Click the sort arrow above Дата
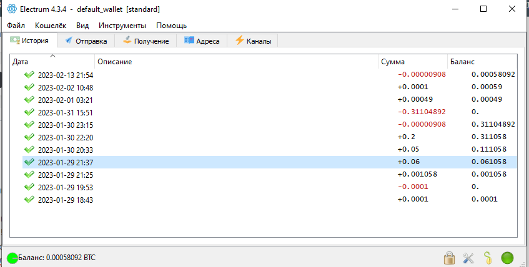The image size is (529, 267). point(52,56)
